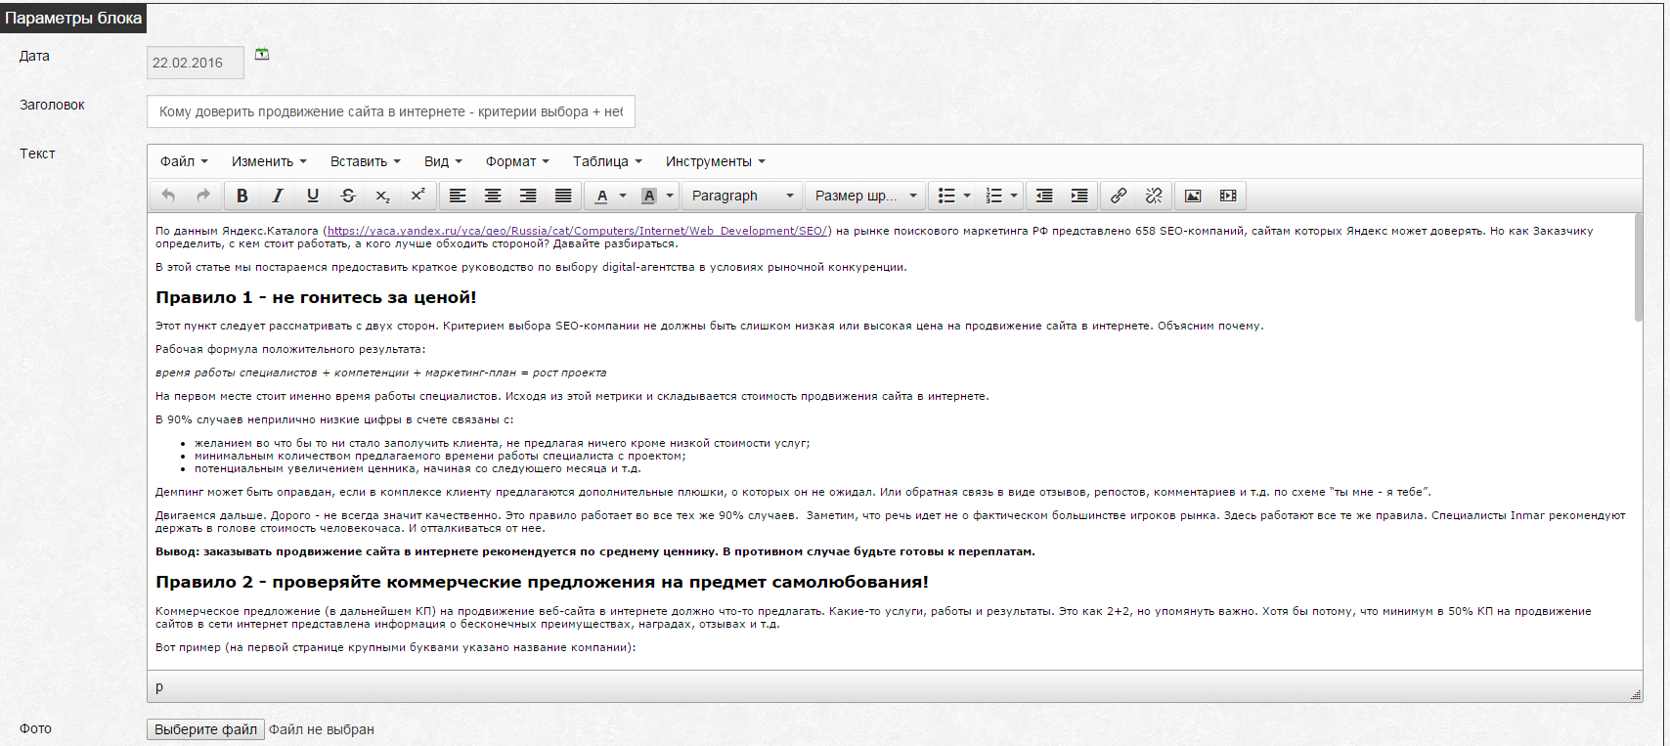Click the editor vertical scrollbar thumb
This screenshot has width=1670, height=746.
coord(1638,268)
